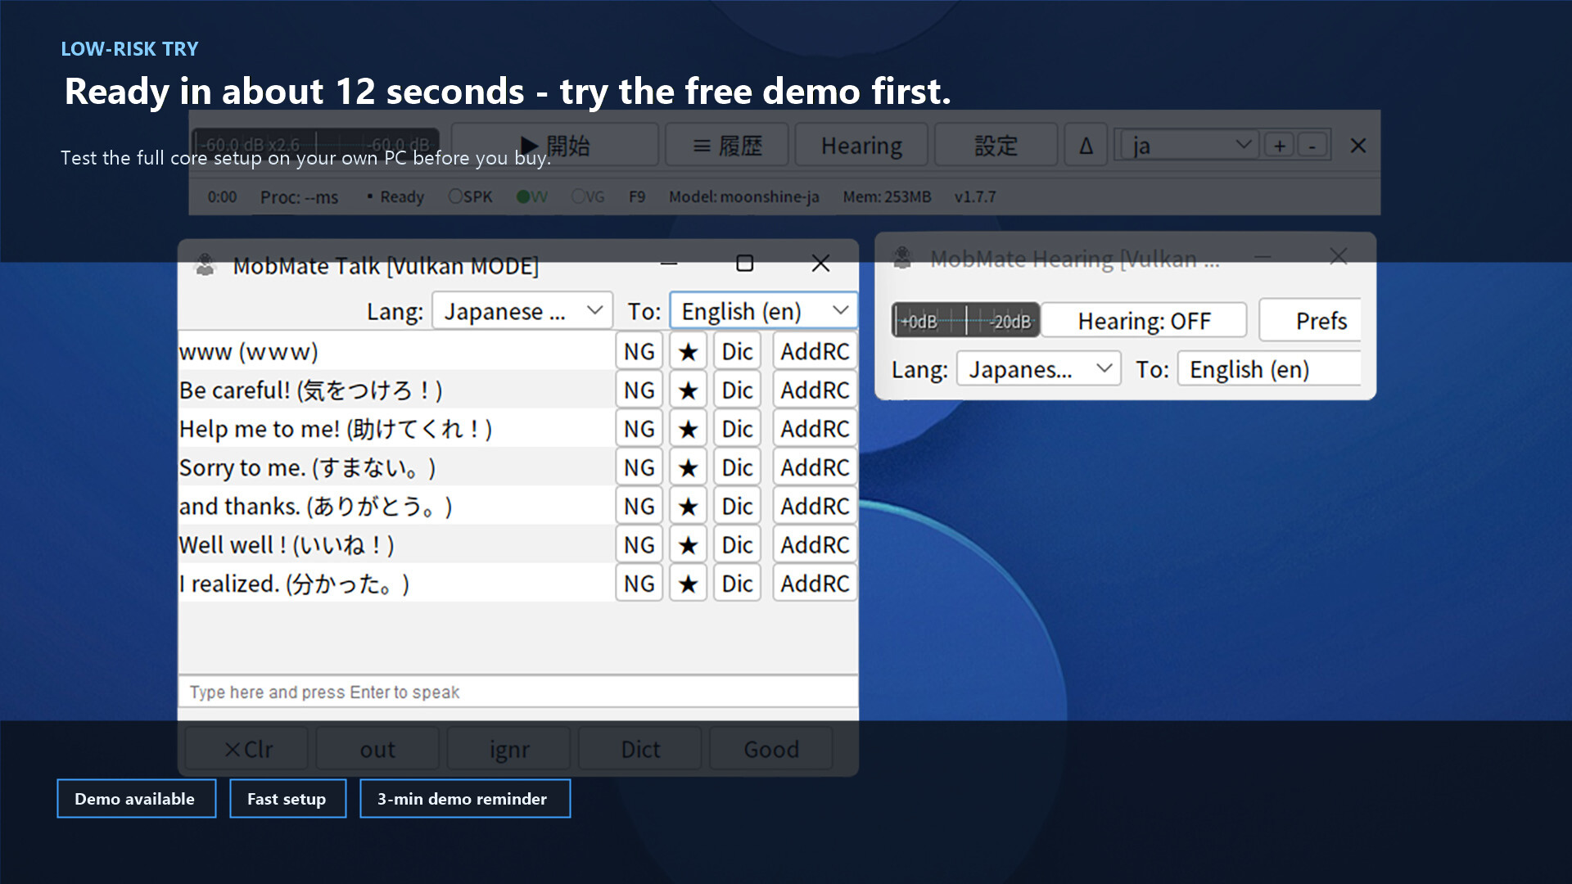
Task: Click the dB level meter in Hearing window
Action: pyautogui.click(x=965, y=321)
